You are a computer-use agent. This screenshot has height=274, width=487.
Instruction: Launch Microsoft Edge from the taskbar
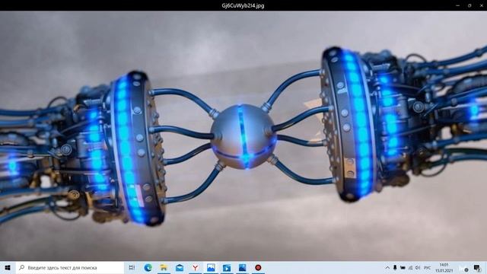click(x=148, y=267)
